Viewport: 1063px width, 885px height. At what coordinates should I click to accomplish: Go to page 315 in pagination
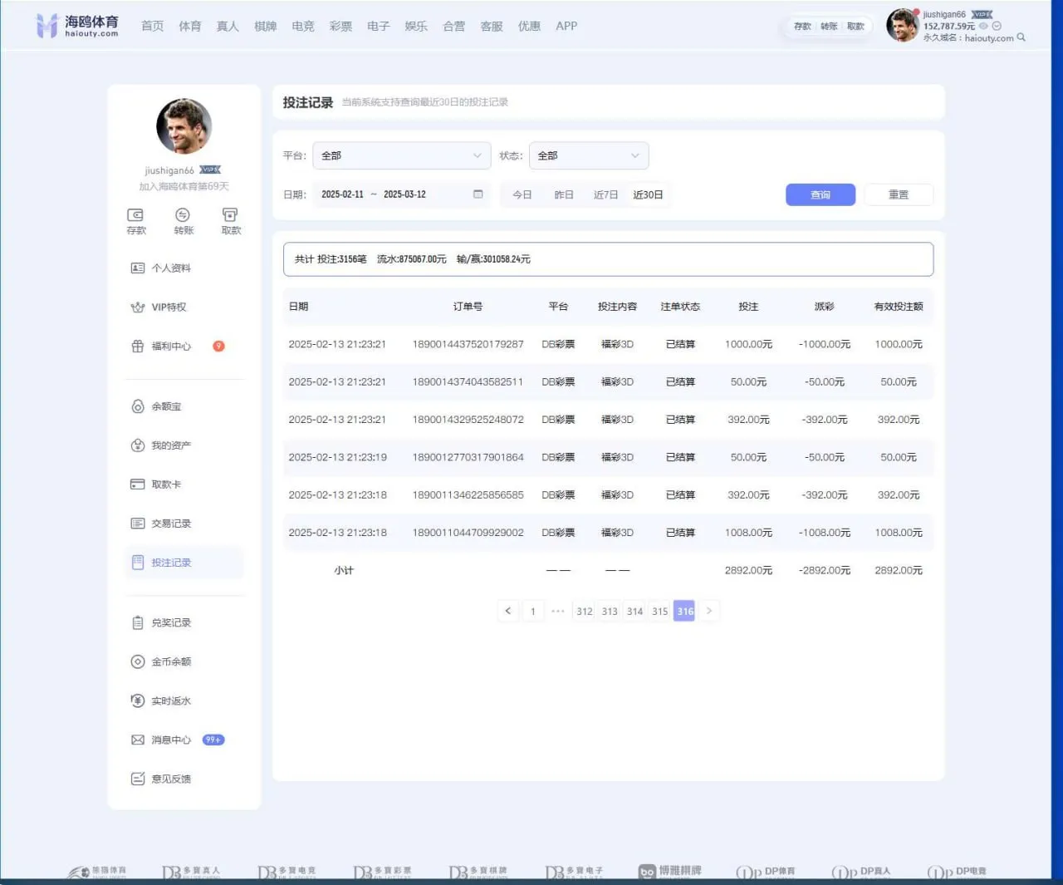[x=659, y=612]
